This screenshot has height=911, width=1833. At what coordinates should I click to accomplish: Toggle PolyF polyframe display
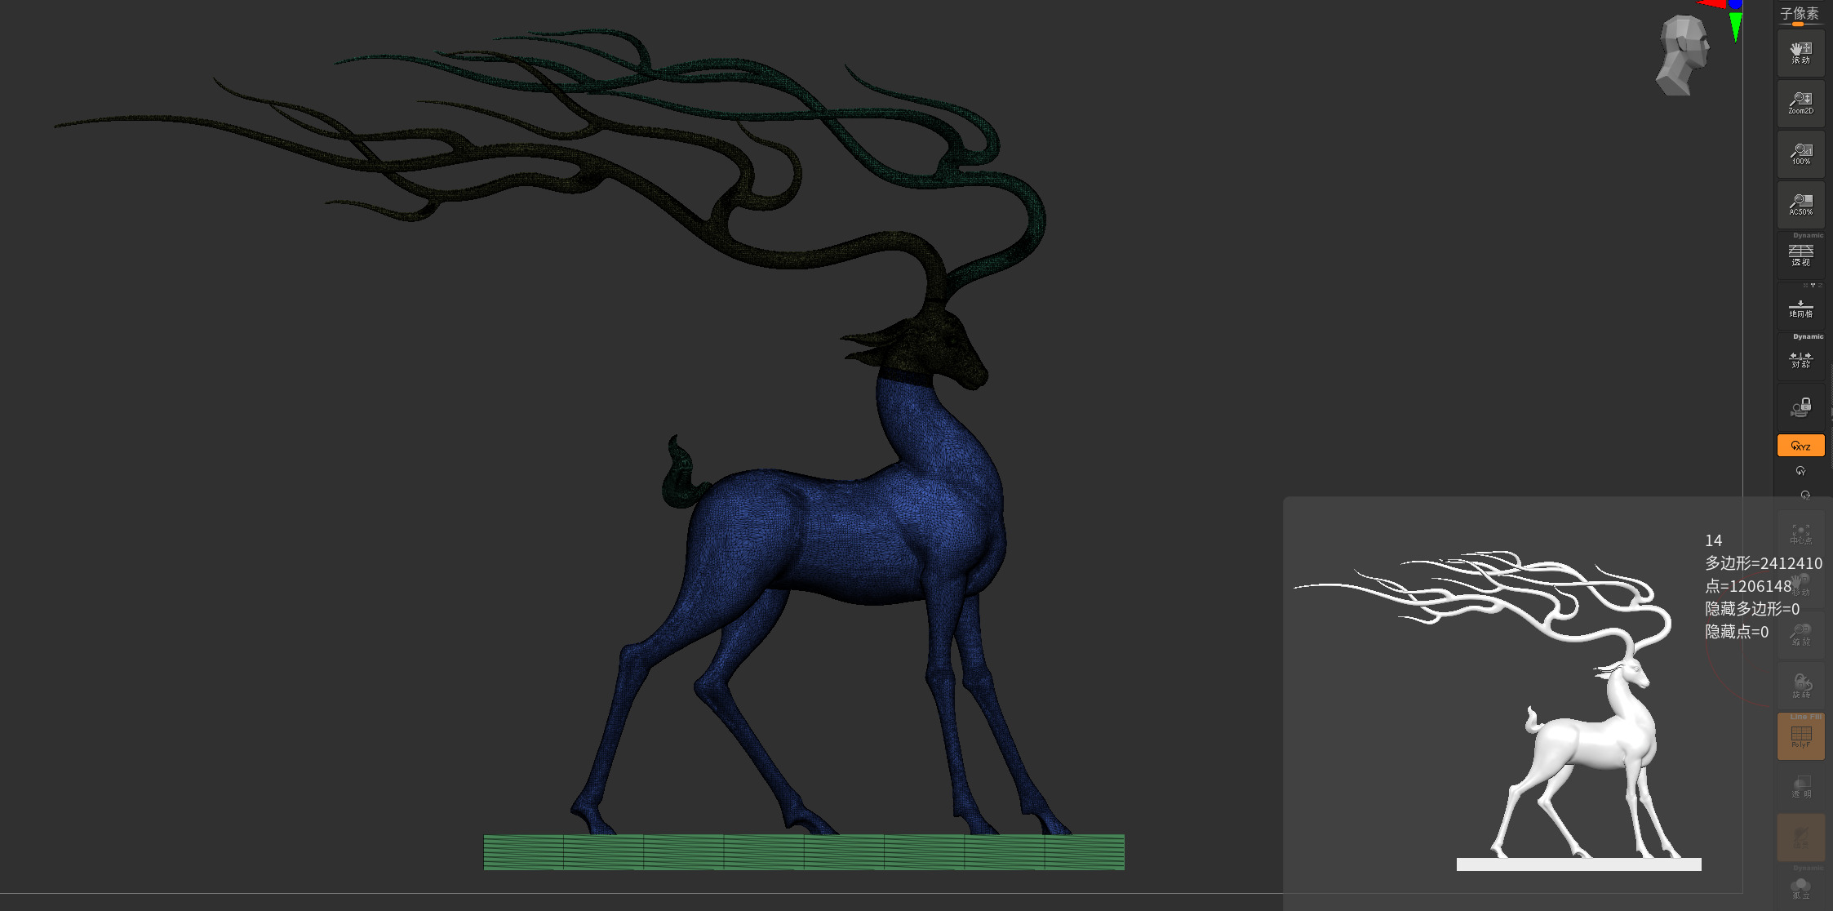click(1800, 737)
